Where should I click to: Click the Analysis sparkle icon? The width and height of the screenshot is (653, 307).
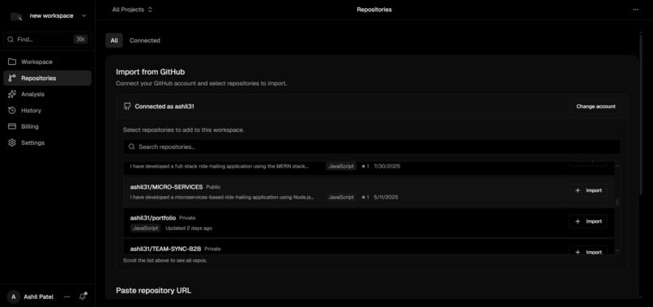tap(12, 94)
